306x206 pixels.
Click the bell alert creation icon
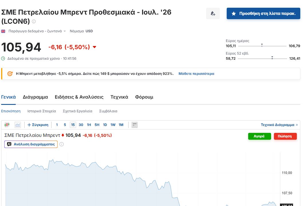pyautogui.click(x=213, y=13)
